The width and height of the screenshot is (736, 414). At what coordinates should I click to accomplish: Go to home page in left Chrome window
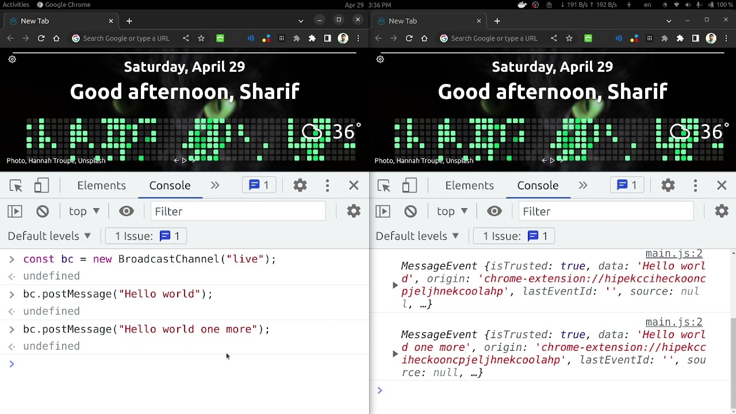pyautogui.click(x=56, y=39)
